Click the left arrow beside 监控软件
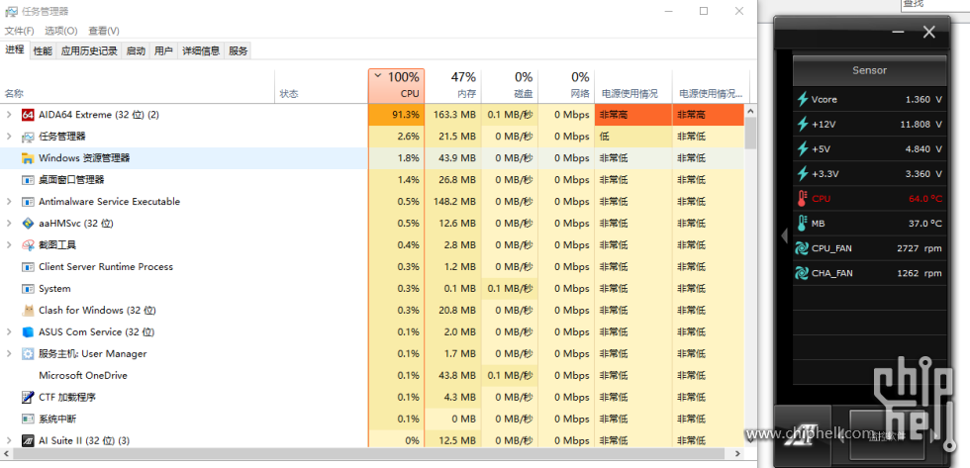970x468 pixels. pyautogui.click(x=841, y=436)
